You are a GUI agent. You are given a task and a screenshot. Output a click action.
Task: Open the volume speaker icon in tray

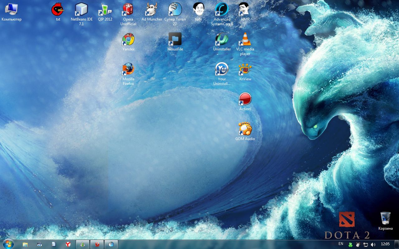pos(373,245)
